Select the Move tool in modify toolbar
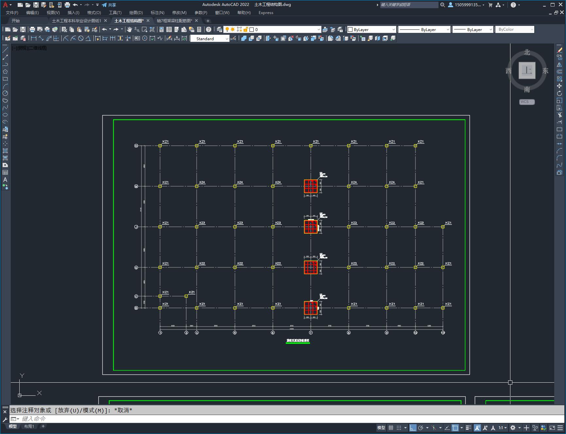This screenshot has width=566, height=434. (x=559, y=86)
